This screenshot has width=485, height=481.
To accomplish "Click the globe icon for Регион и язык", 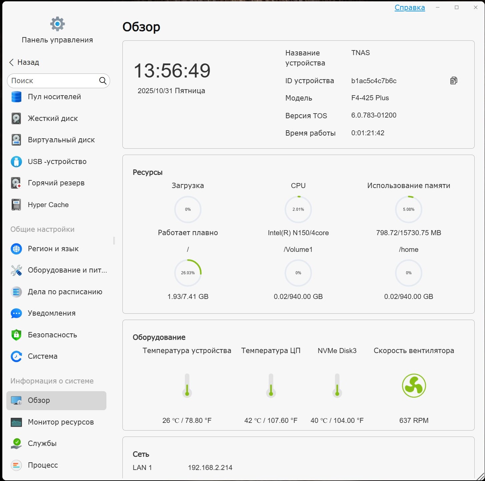I will pos(16,249).
